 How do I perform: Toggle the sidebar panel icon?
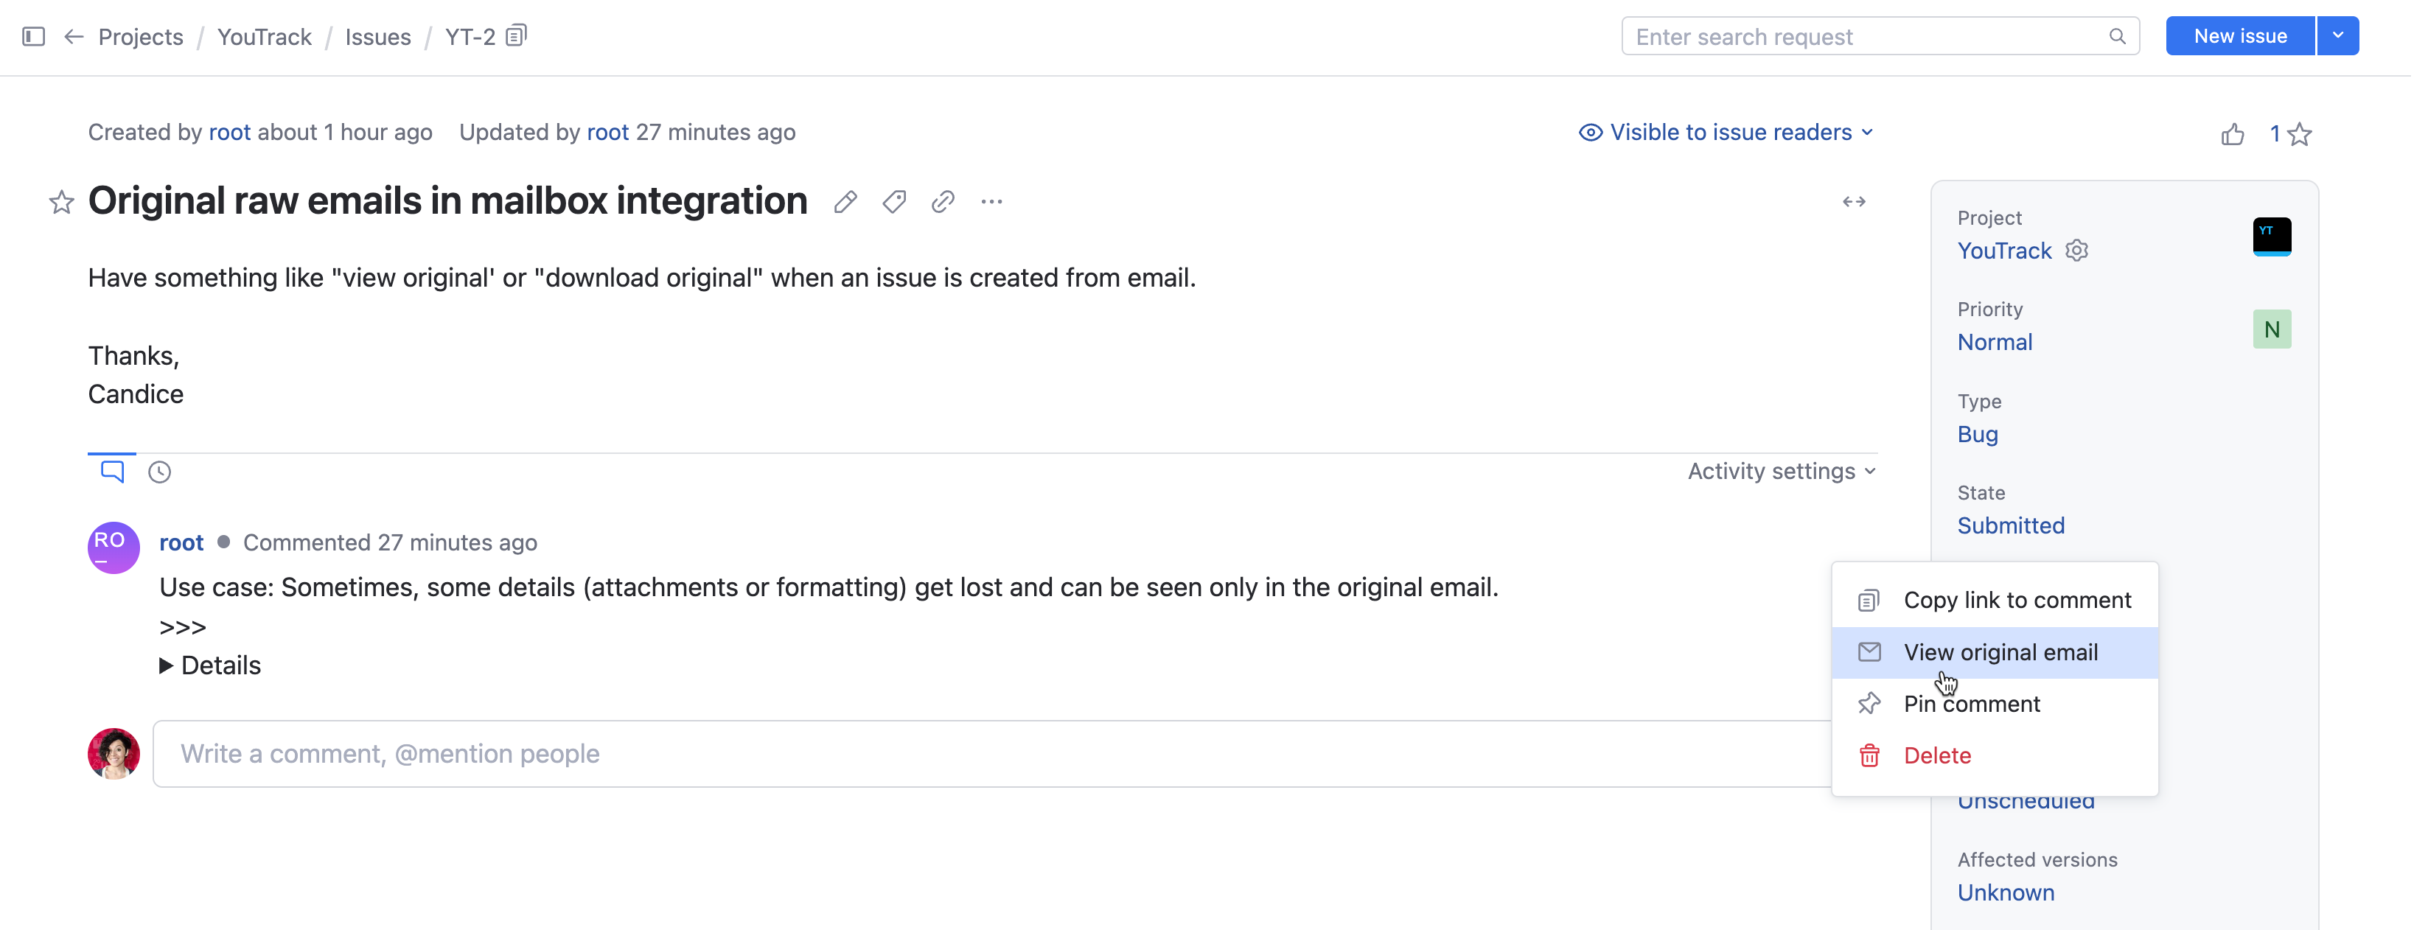[34, 37]
